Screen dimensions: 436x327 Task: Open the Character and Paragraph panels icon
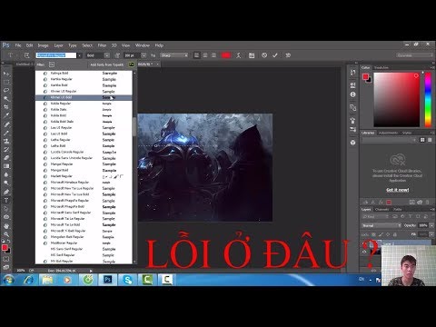point(252,55)
